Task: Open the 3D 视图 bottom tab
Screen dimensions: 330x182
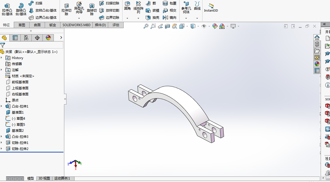Action: point(44,178)
